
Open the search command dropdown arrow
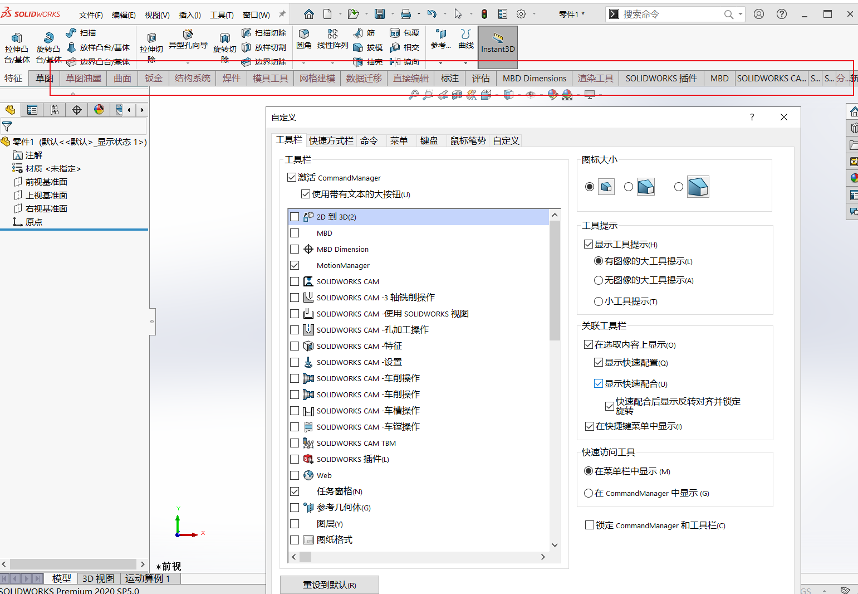pos(739,13)
